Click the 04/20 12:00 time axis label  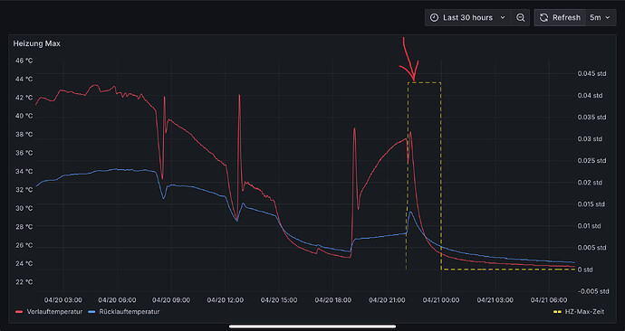coord(225,300)
